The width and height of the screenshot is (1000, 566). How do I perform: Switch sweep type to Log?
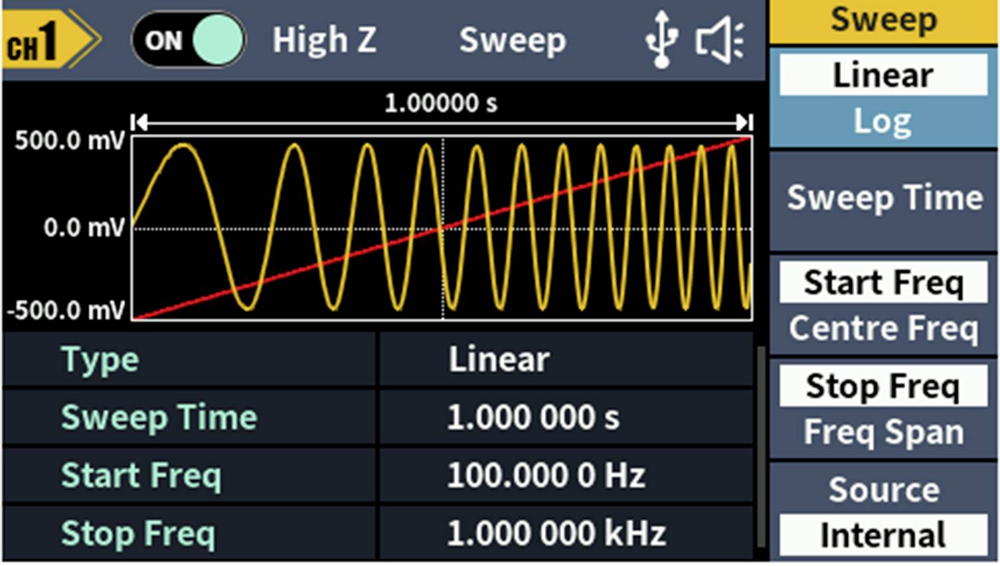click(883, 119)
